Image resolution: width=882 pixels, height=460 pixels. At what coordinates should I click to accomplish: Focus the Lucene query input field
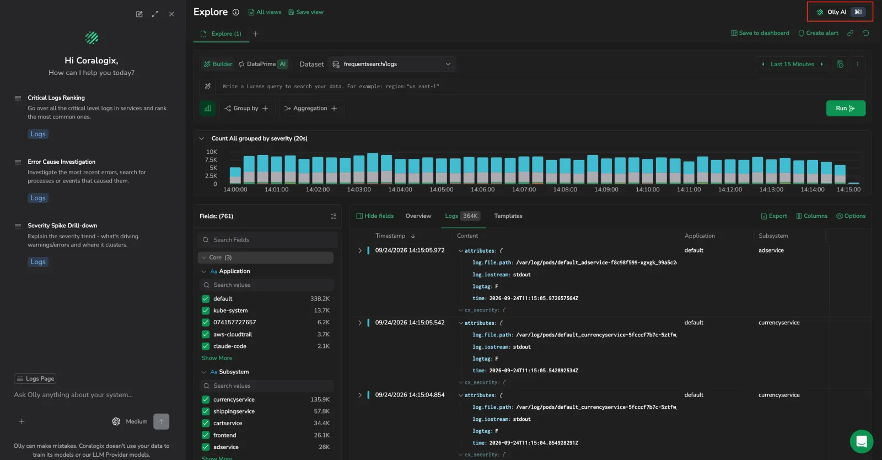(x=540, y=87)
